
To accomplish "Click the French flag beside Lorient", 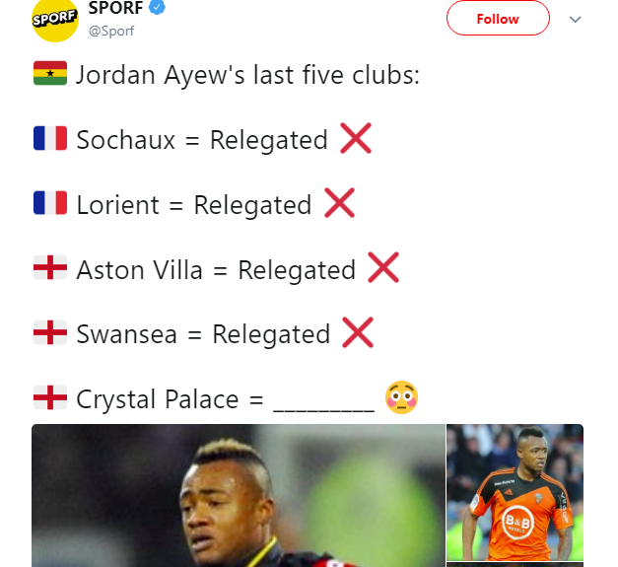I will [49, 204].
